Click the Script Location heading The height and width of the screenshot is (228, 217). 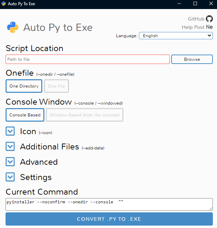(x=35, y=48)
